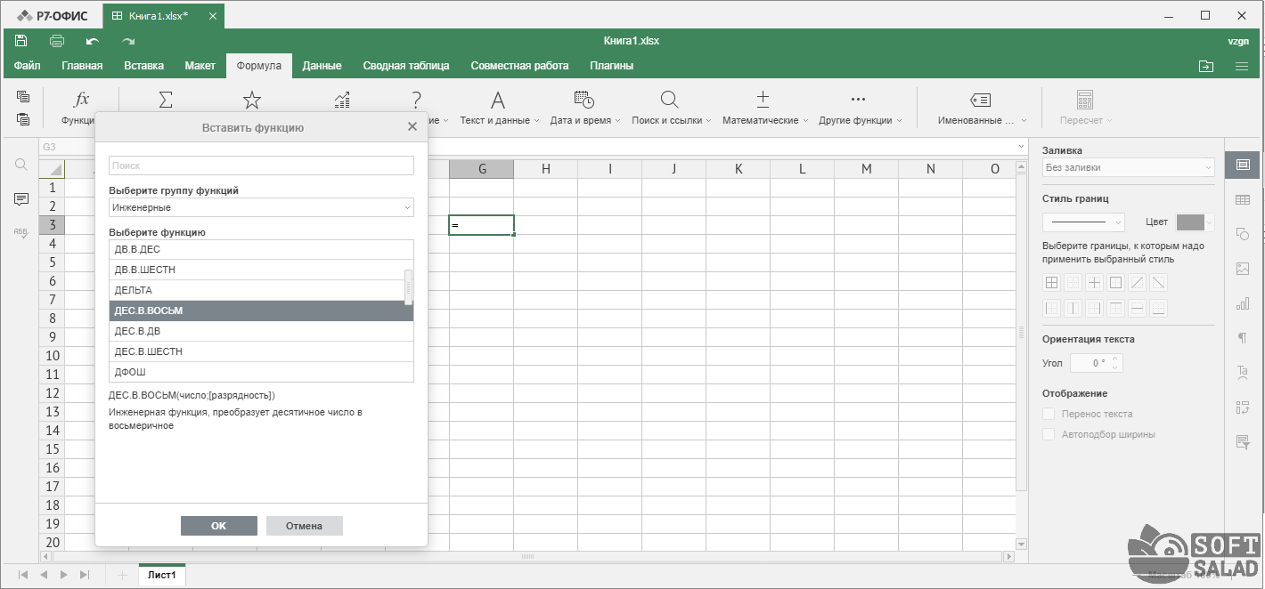This screenshot has height=589, width=1265.
Task: Confirm the function with OK button
Action: coord(219,526)
